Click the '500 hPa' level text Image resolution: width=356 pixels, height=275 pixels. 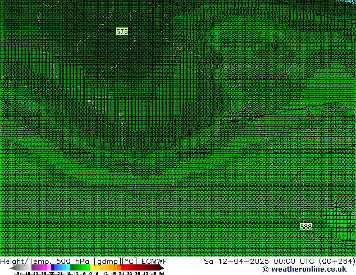[72, 261]
